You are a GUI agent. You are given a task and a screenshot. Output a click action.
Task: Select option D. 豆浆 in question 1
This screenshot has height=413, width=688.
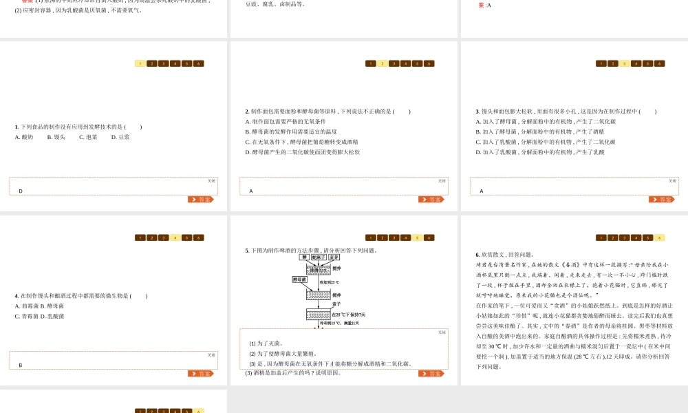120,138
